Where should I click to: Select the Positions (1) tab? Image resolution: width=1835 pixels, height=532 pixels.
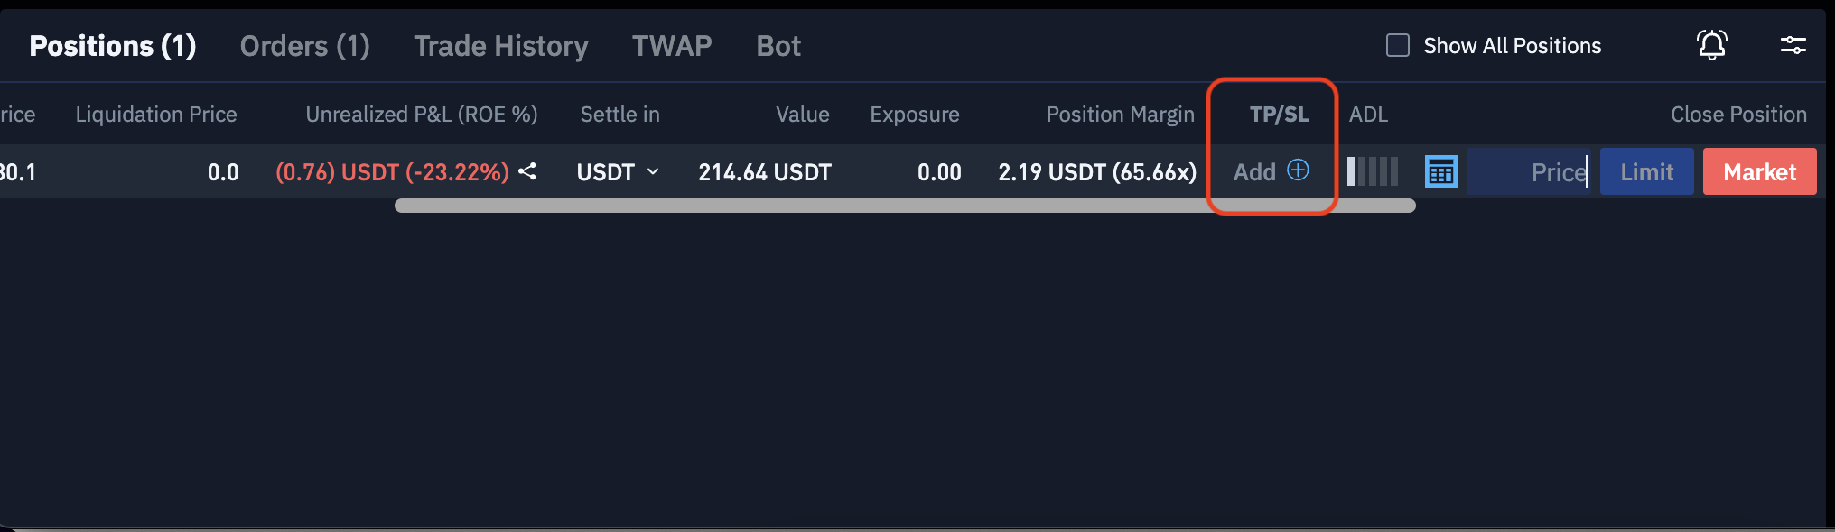pyautogui.click(x=113, y=46)
